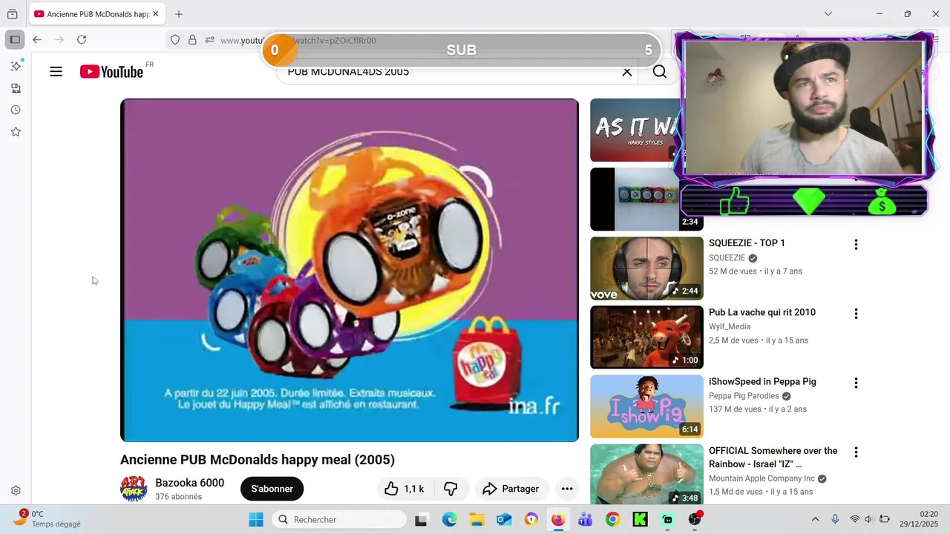
Task: Open options menu for SQUEEZIE - TOP 1
Action: [x=856, y=245]
